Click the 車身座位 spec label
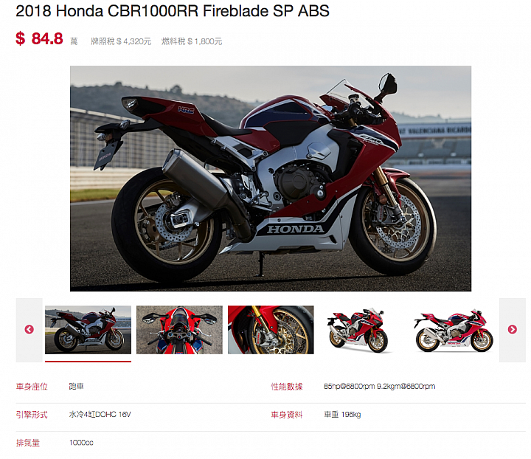531x459 pixels. pyautogui.click(x=32, y=387)
